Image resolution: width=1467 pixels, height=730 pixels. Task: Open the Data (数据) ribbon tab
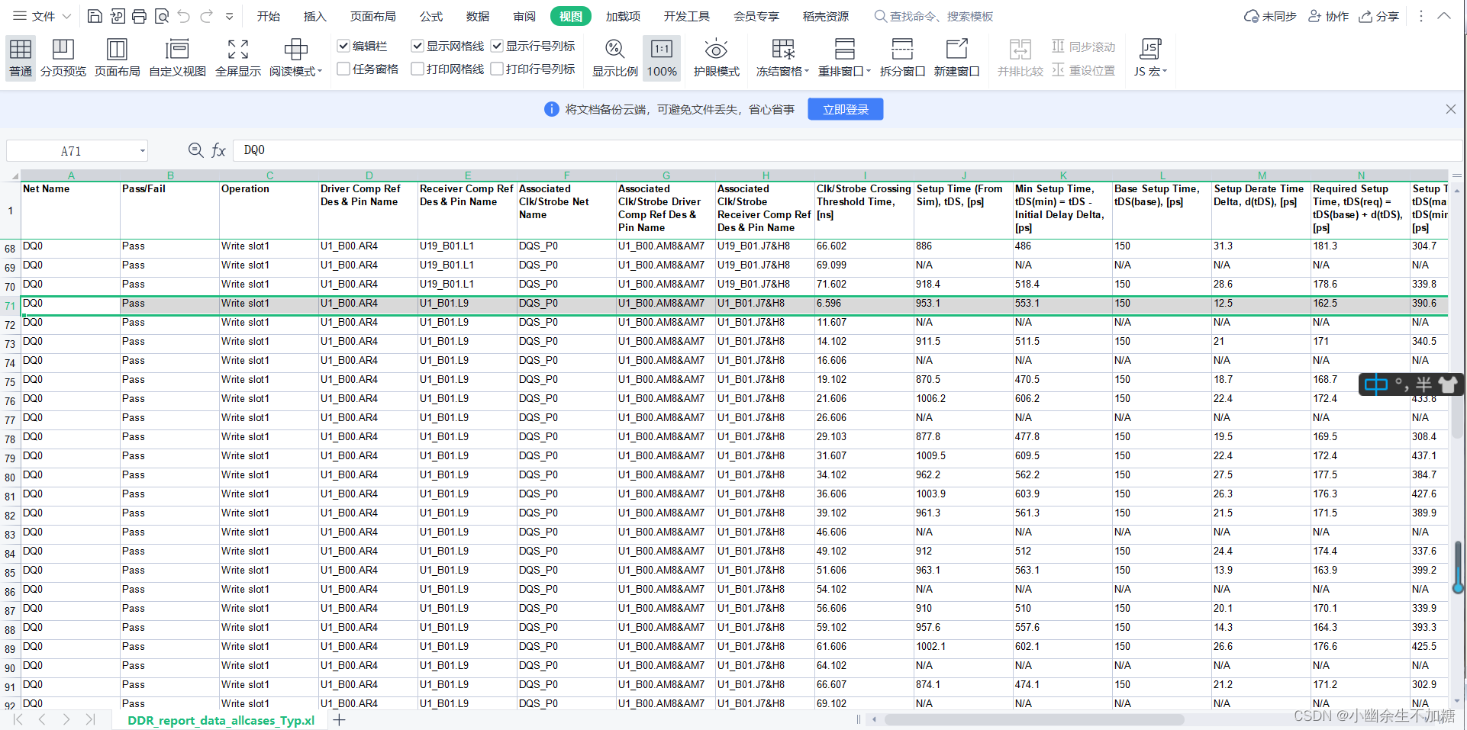click(x=478, y=16)
